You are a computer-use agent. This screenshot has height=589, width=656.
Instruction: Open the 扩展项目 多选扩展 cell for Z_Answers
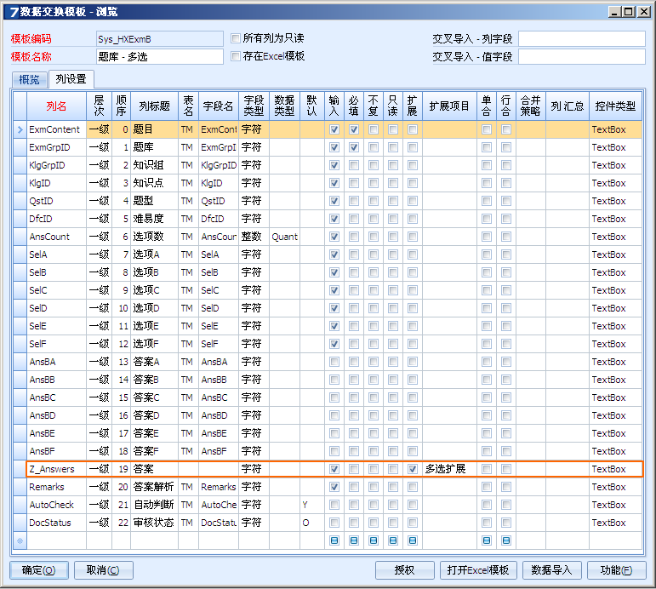(x=449, y=469)
